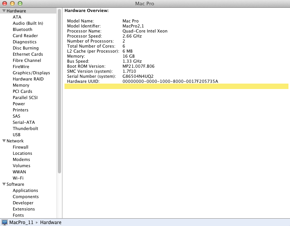Select ATA in the sidebar
Viewport: 290px width, 226px height.
pyautogui.click(x=17, y=17)
